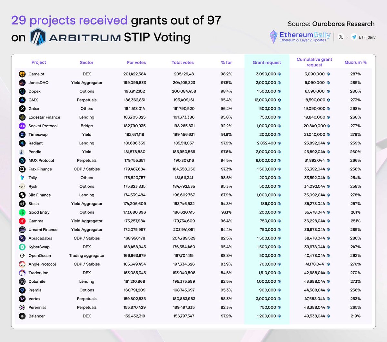Viewport: 387px width, 342px height.
Task: Click Trading aggregator sector for OpenOcean
Action: coord(87,256)
